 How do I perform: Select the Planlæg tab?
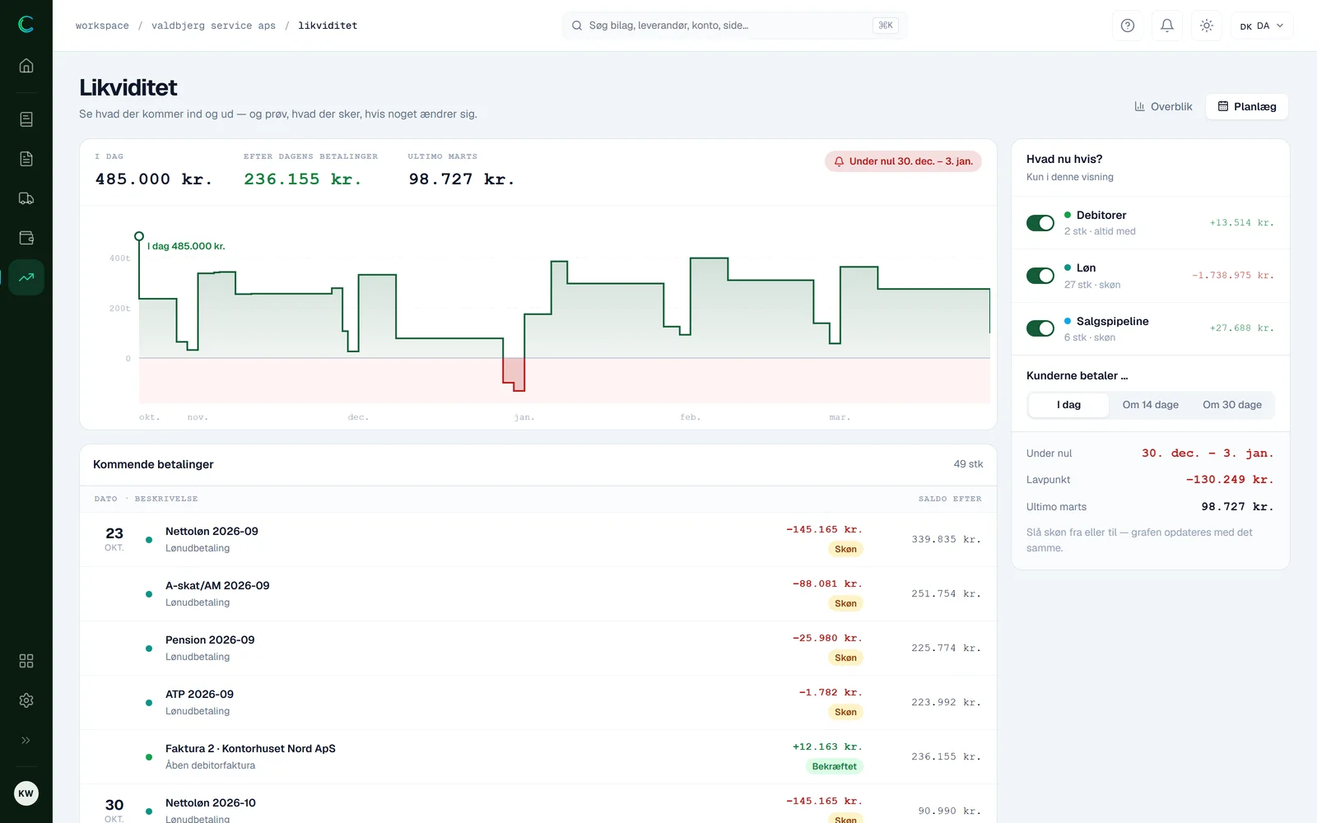click(x=1247, y=106)
